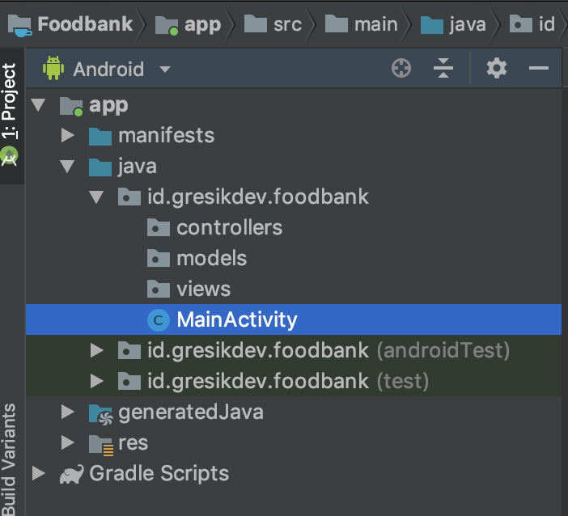
Task: Select the views package
Action: [x=203, y=290]
